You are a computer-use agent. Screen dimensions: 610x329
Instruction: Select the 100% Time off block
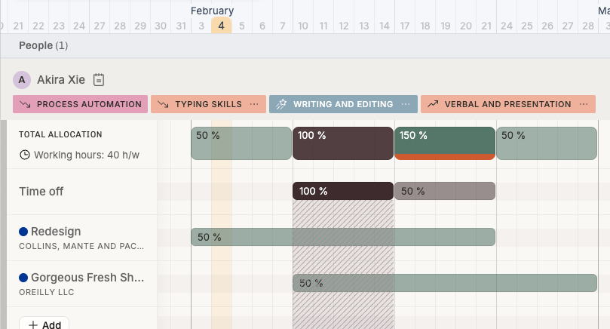click(x=342, y=191)
